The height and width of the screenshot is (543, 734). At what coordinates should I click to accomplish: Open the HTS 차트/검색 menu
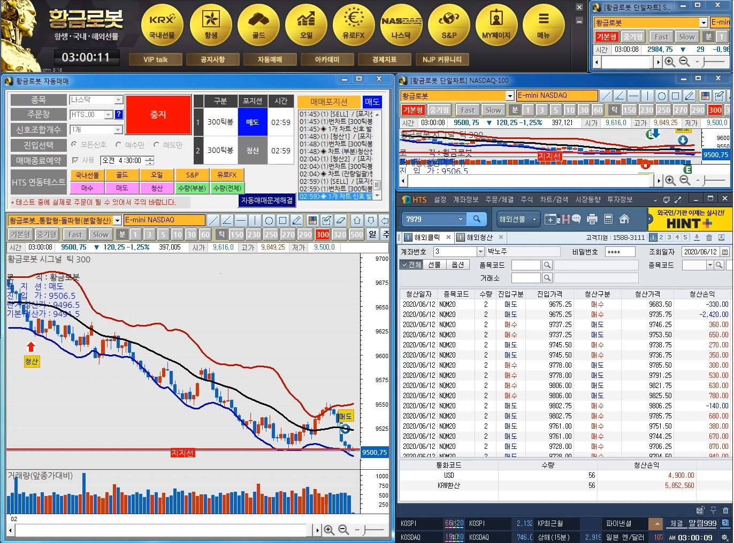click(554, 199)
